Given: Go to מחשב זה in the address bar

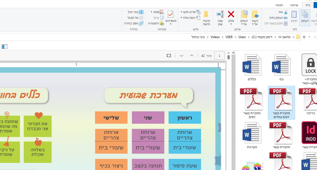Looking at the screenshot, I should pyautogui.click(x=284, y=37).
